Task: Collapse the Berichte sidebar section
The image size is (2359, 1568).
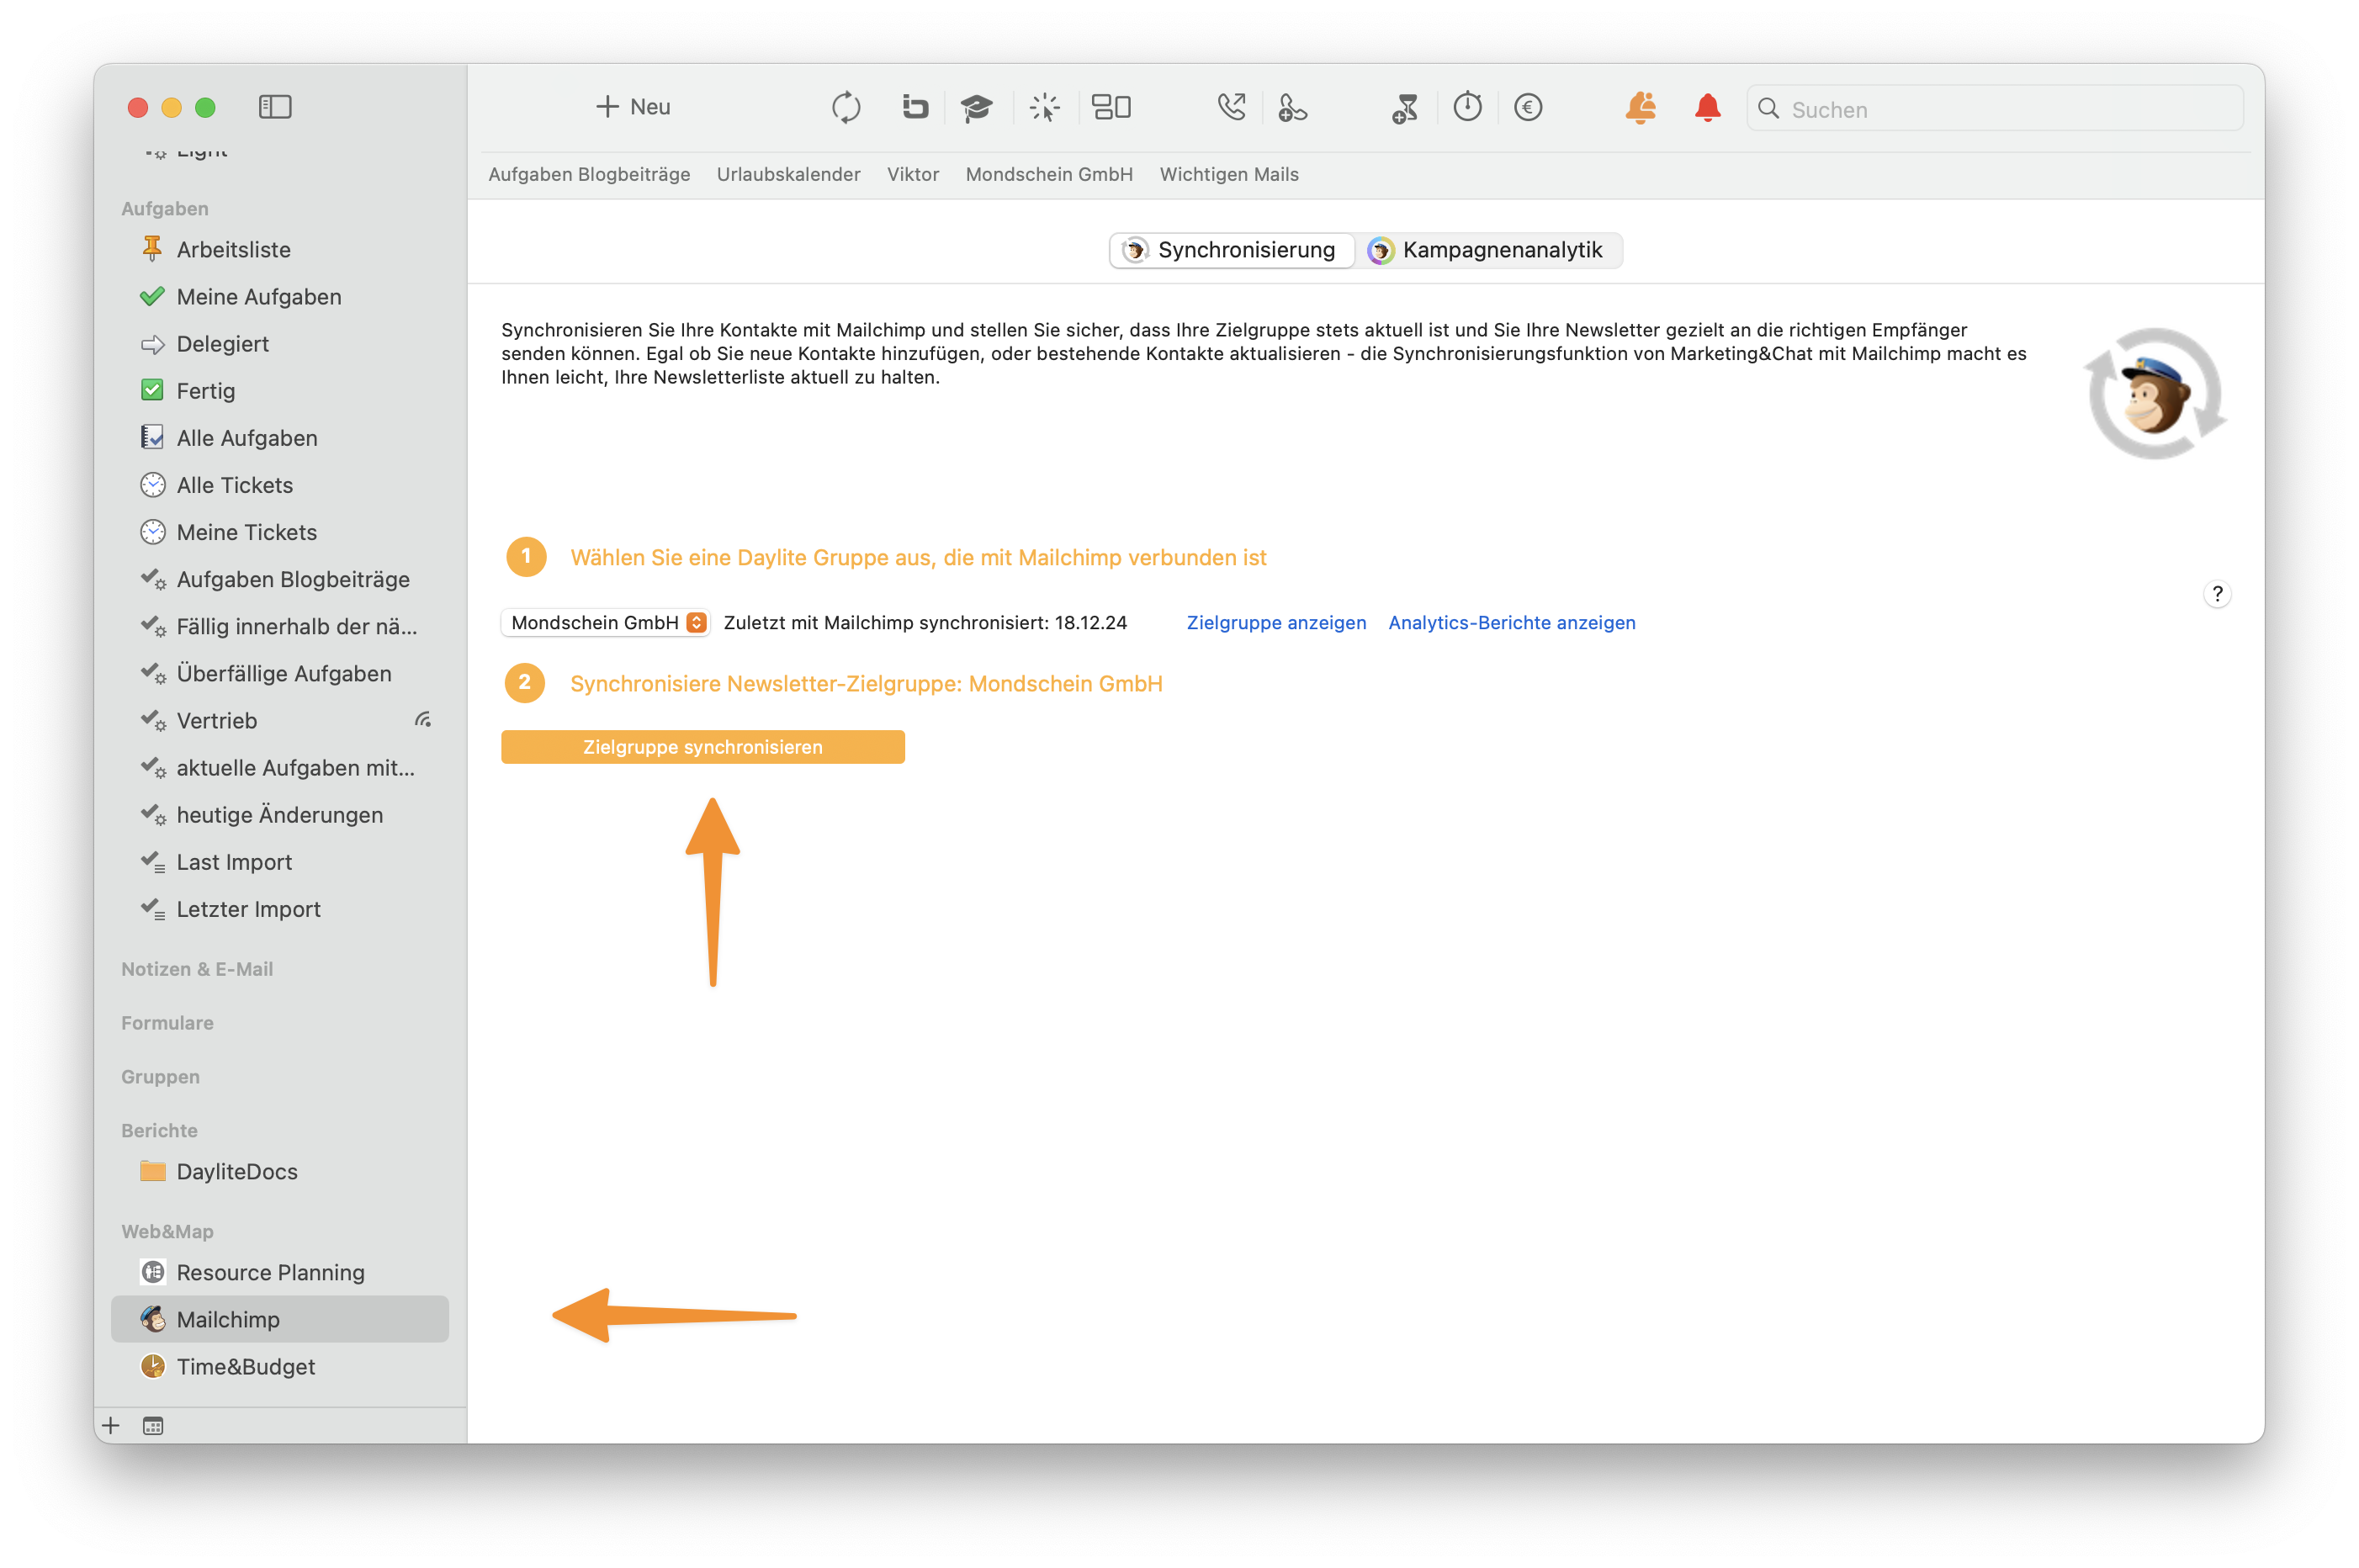Action: click(159, 1130)
